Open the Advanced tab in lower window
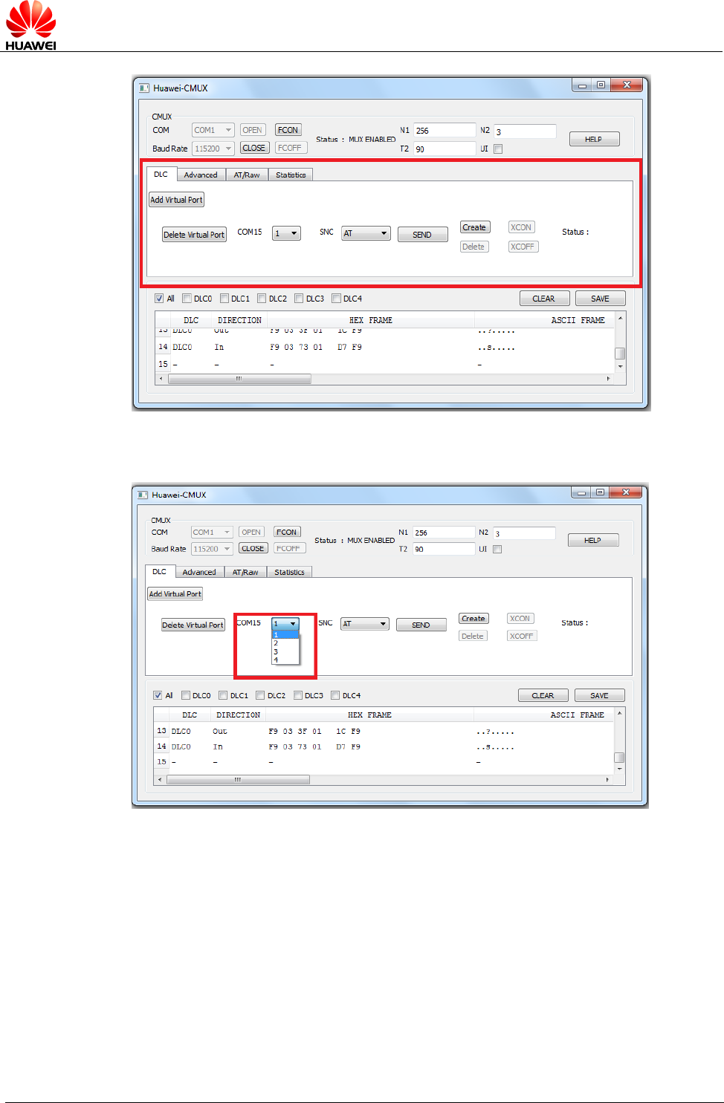Viewport: 724px width, 1103px height. coord(199,572)
